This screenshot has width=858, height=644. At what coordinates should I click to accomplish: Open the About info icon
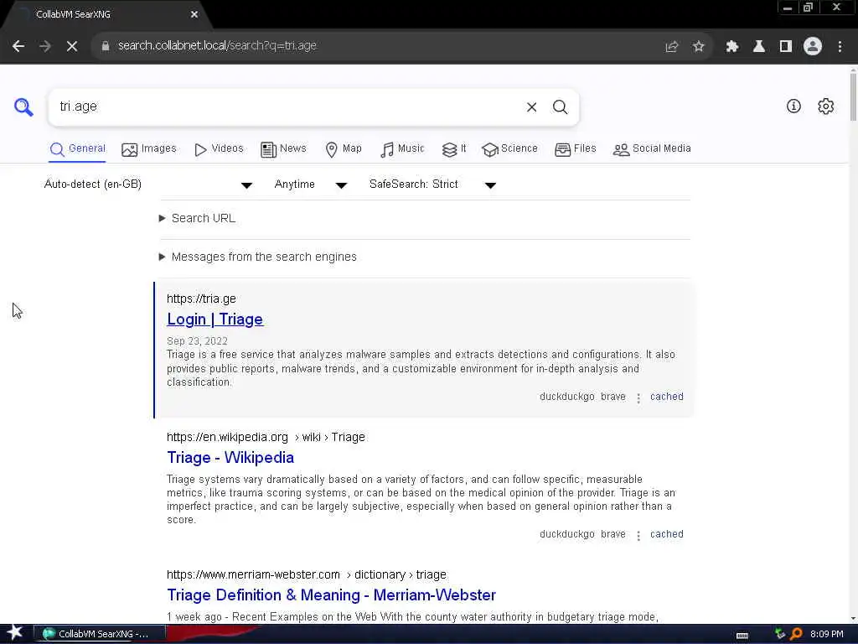tap(793, 106)
